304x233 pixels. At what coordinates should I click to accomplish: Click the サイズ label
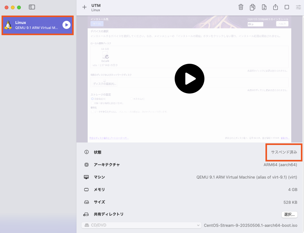99,202
